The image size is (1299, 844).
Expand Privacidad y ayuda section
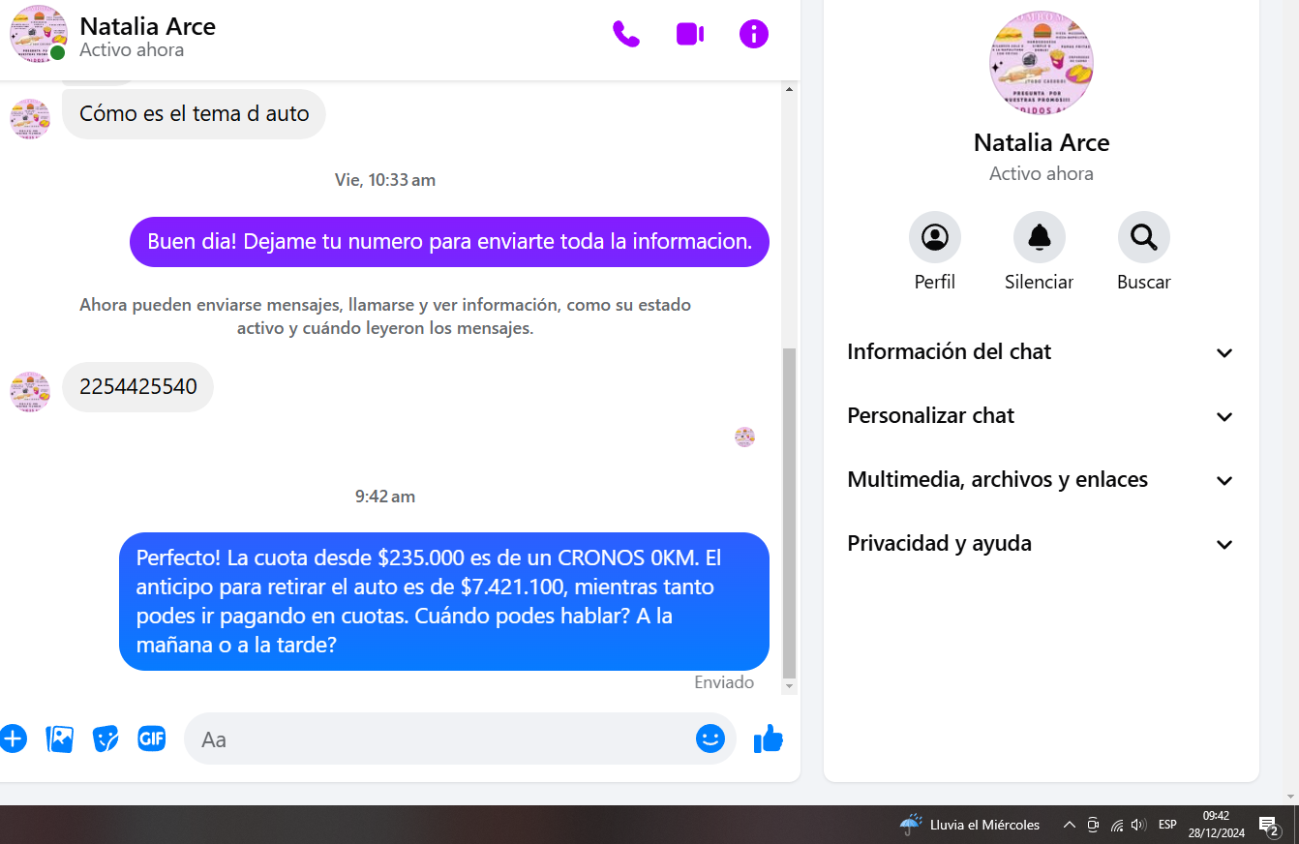point(1041,544)
